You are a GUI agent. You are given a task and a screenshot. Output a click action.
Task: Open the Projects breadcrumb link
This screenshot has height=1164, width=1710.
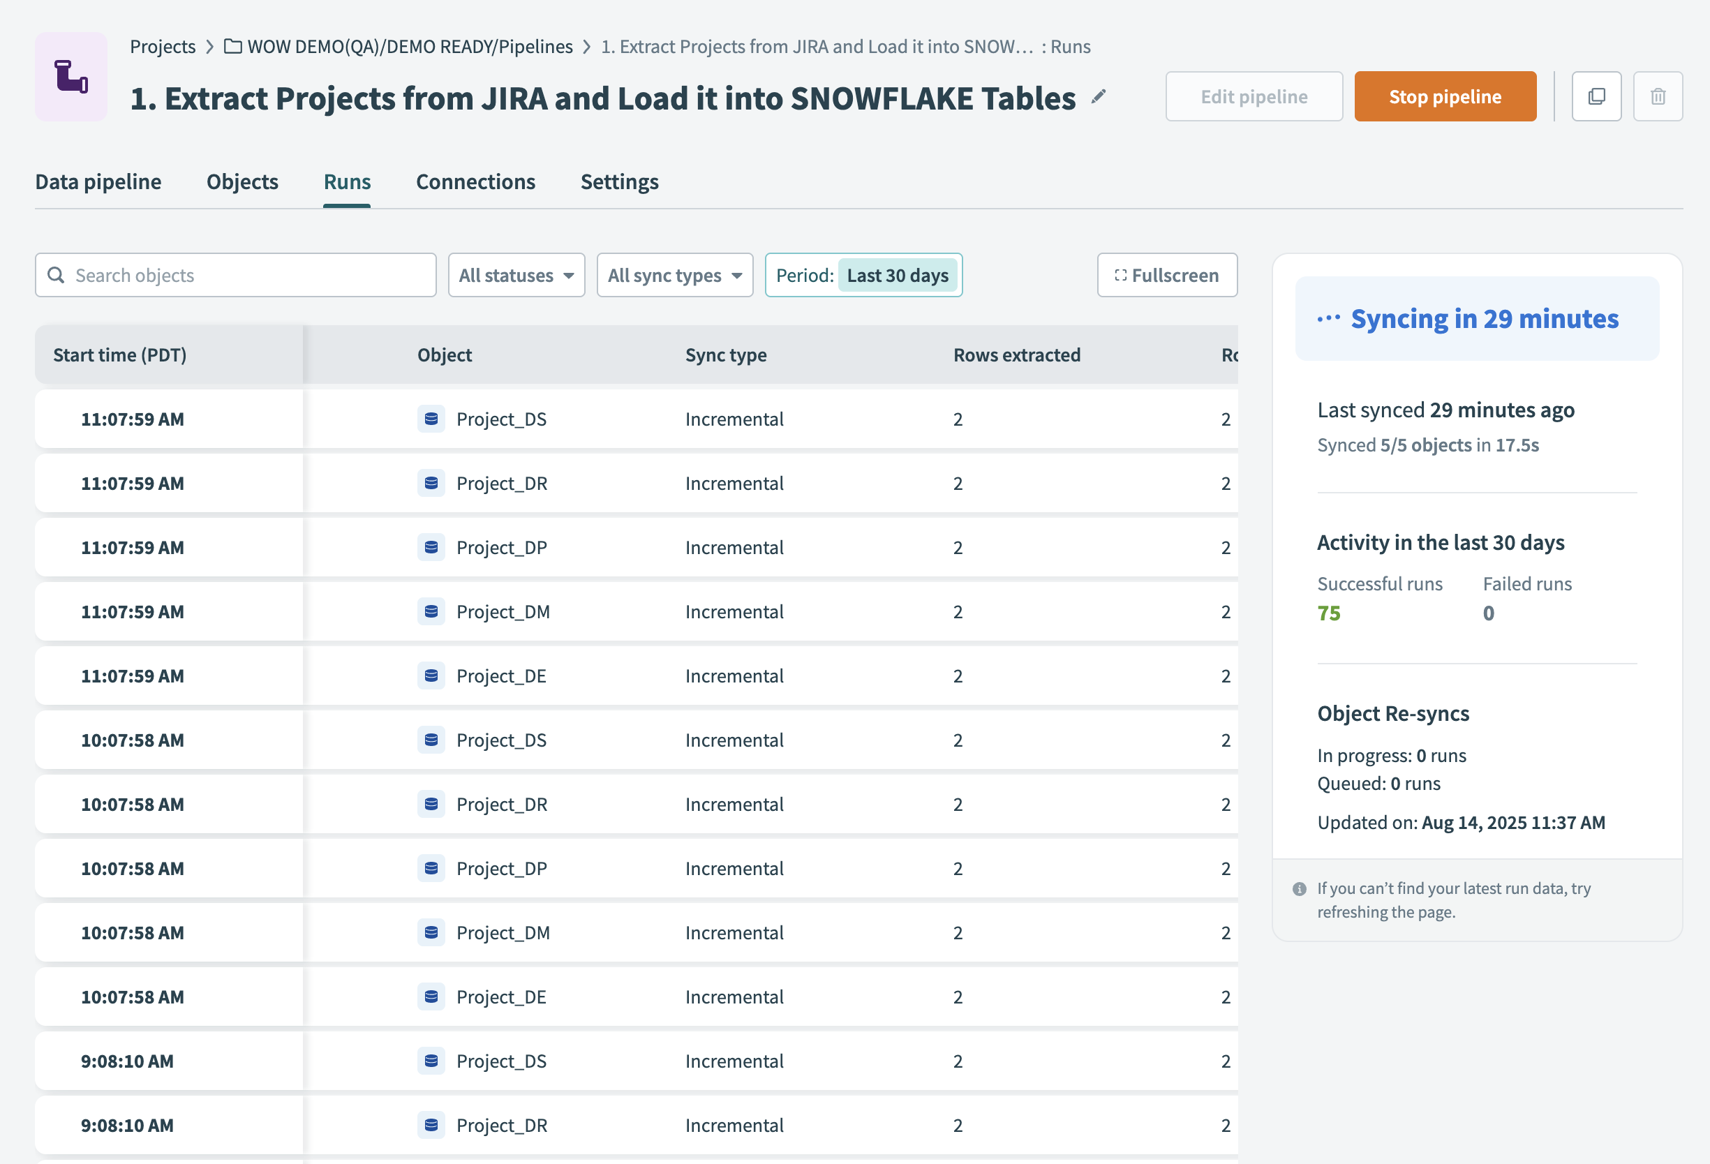point(162,45)
